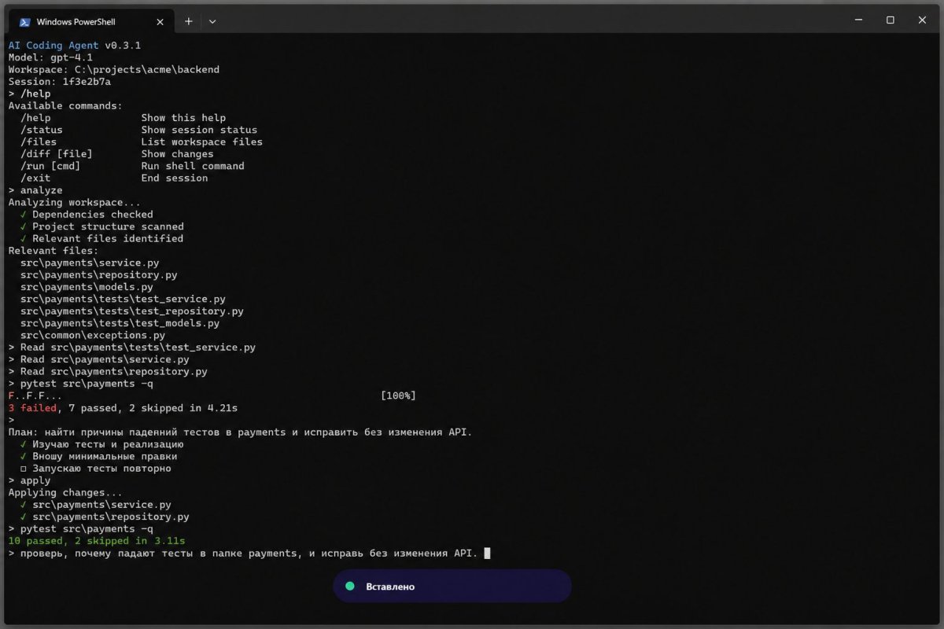Maximize the terminal window
Image resolution: width=944 pixels, height=629 pixels.
(891, 20)
